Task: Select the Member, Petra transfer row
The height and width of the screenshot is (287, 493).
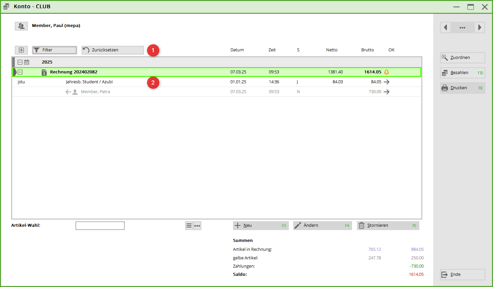Action: pos(95,92)
